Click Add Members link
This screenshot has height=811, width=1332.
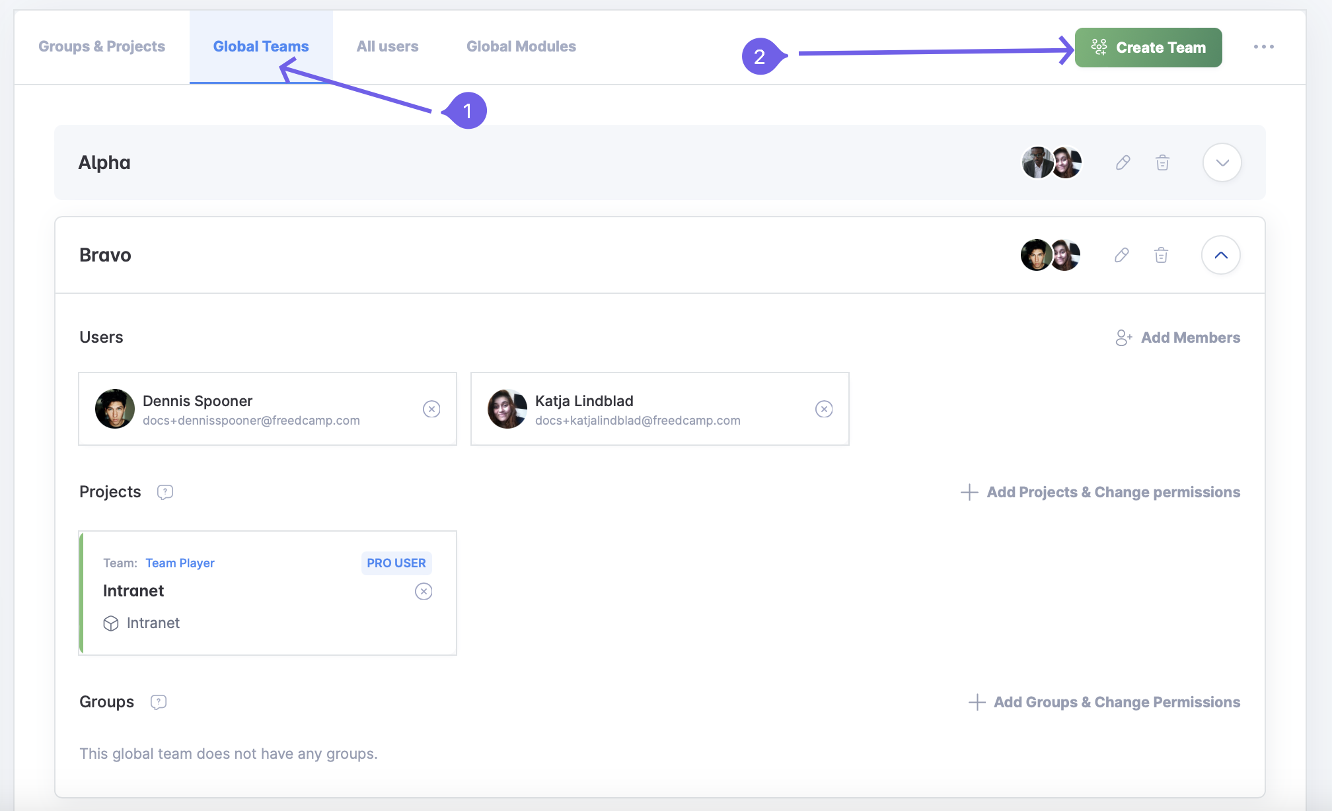point(1177,337)
